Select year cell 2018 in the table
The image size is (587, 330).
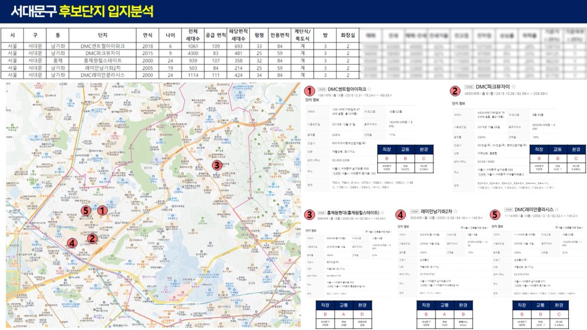[x=148, y=46]
